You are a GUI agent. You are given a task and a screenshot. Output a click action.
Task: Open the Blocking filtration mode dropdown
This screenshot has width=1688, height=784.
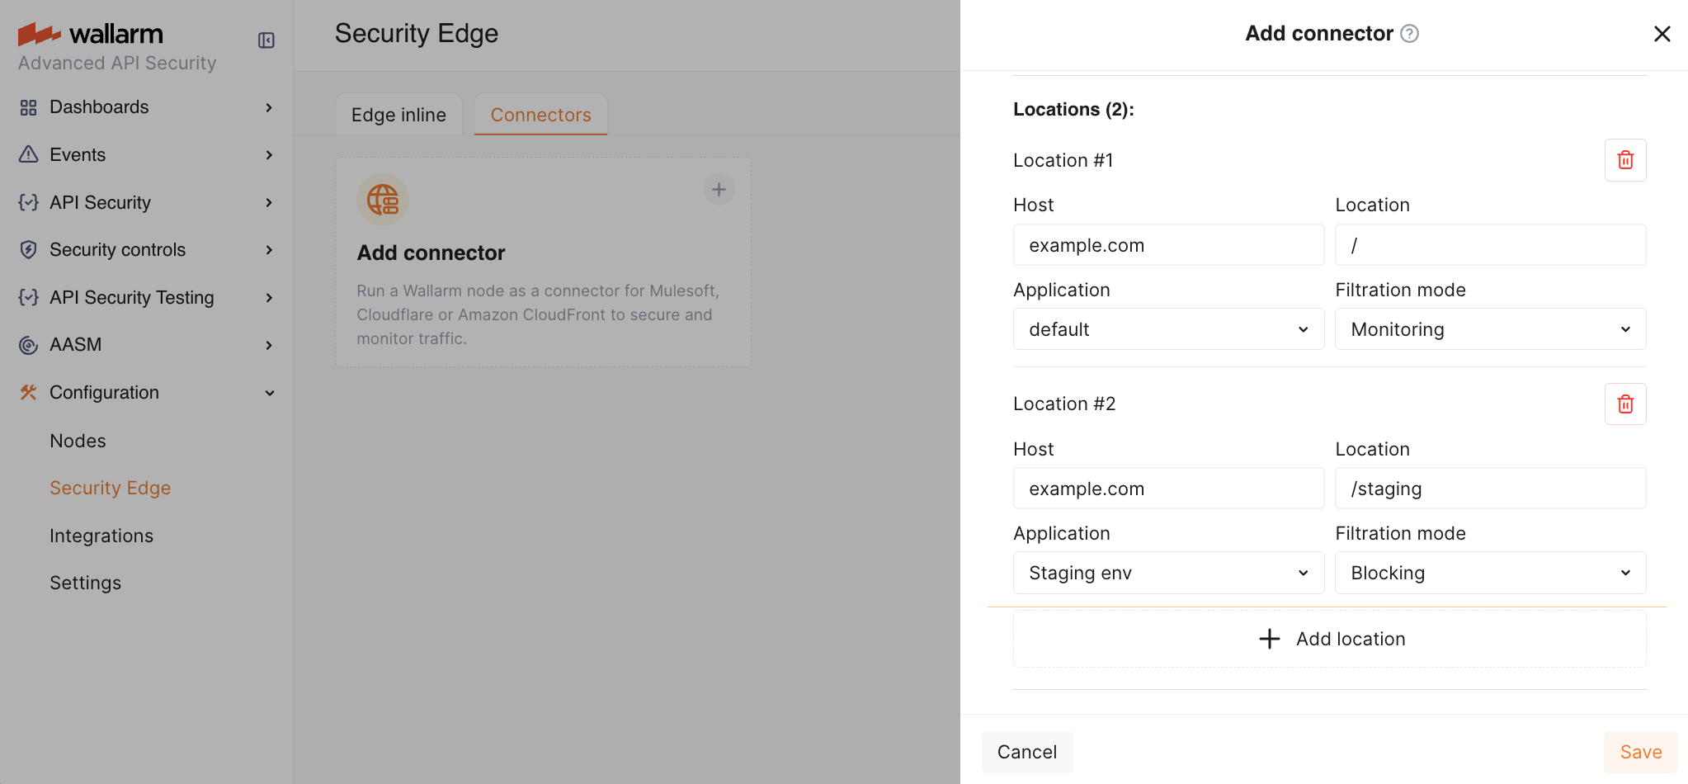coord(1489,573)
